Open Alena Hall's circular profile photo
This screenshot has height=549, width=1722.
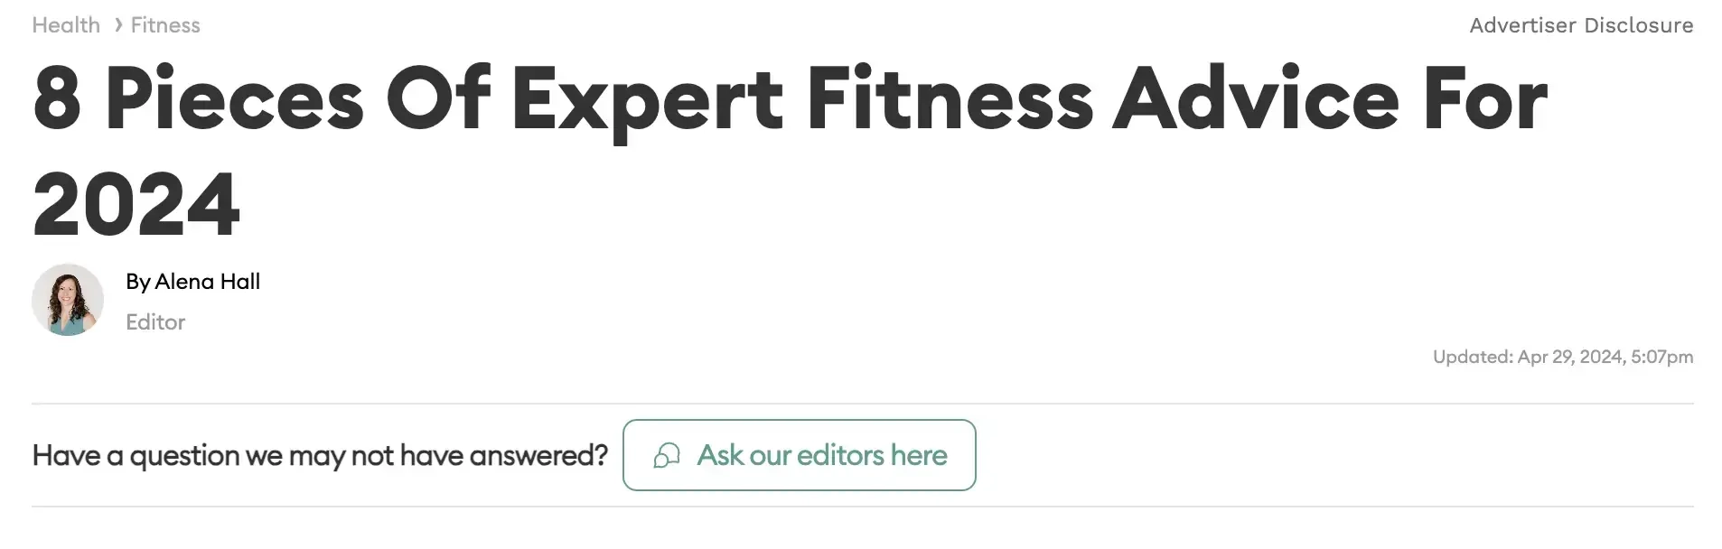(68, 300)
